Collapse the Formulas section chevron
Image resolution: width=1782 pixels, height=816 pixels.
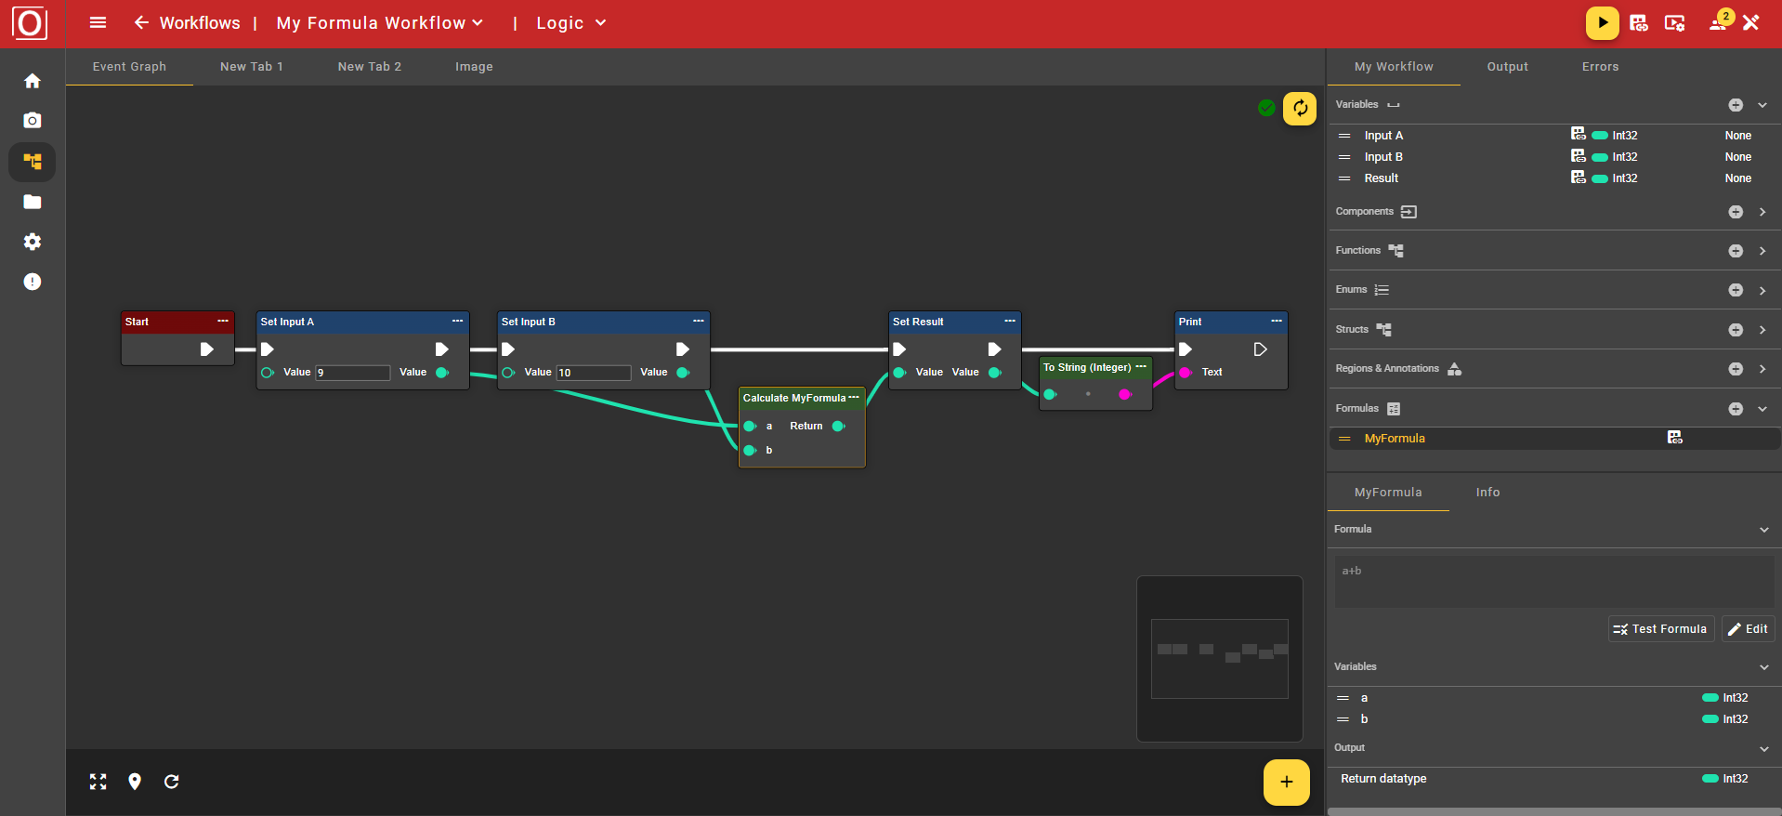click(x=1762, y=409)
